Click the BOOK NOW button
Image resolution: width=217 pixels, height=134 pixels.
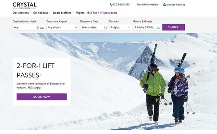[x=42, y=97]
